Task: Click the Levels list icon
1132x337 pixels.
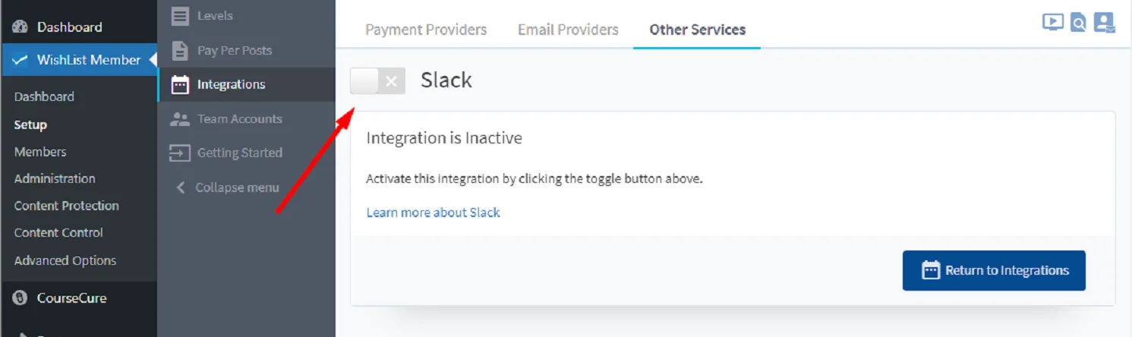Action: point(180,16)
